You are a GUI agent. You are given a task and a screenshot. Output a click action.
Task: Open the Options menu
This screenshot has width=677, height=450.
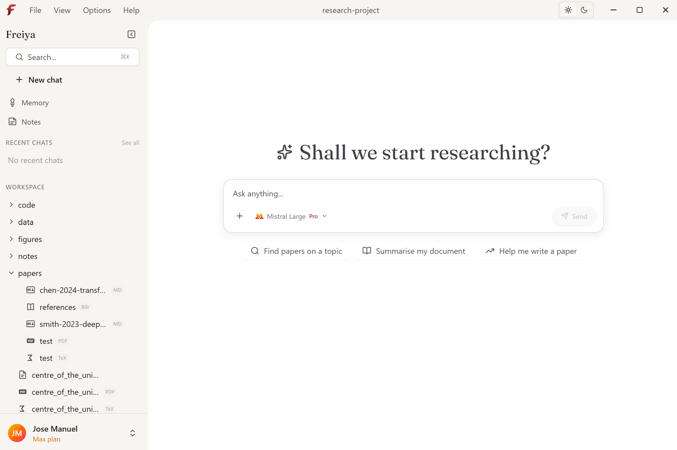click(x=97, y=10)
